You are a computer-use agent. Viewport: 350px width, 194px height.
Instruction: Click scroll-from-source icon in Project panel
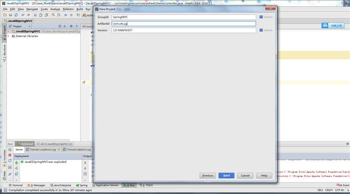(x=60, y=26)
